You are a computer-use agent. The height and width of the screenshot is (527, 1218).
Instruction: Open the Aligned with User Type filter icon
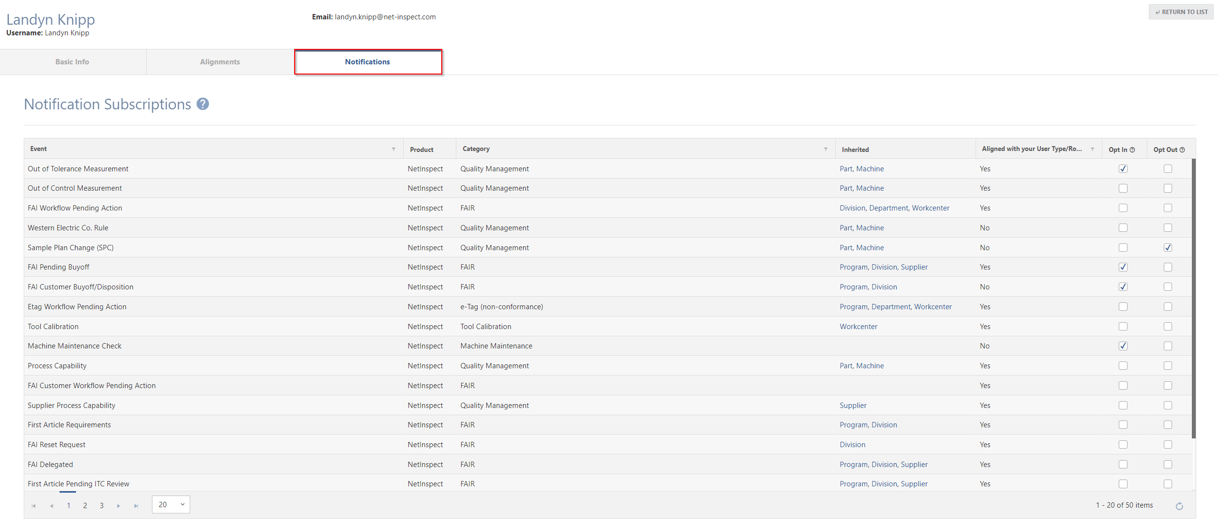click(1092, 149)
